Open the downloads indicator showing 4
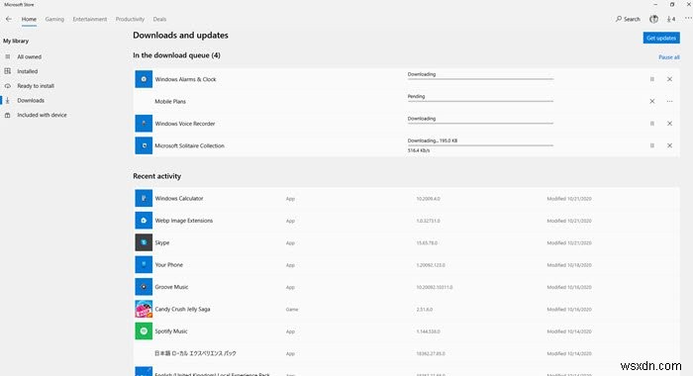 point(671,19)
